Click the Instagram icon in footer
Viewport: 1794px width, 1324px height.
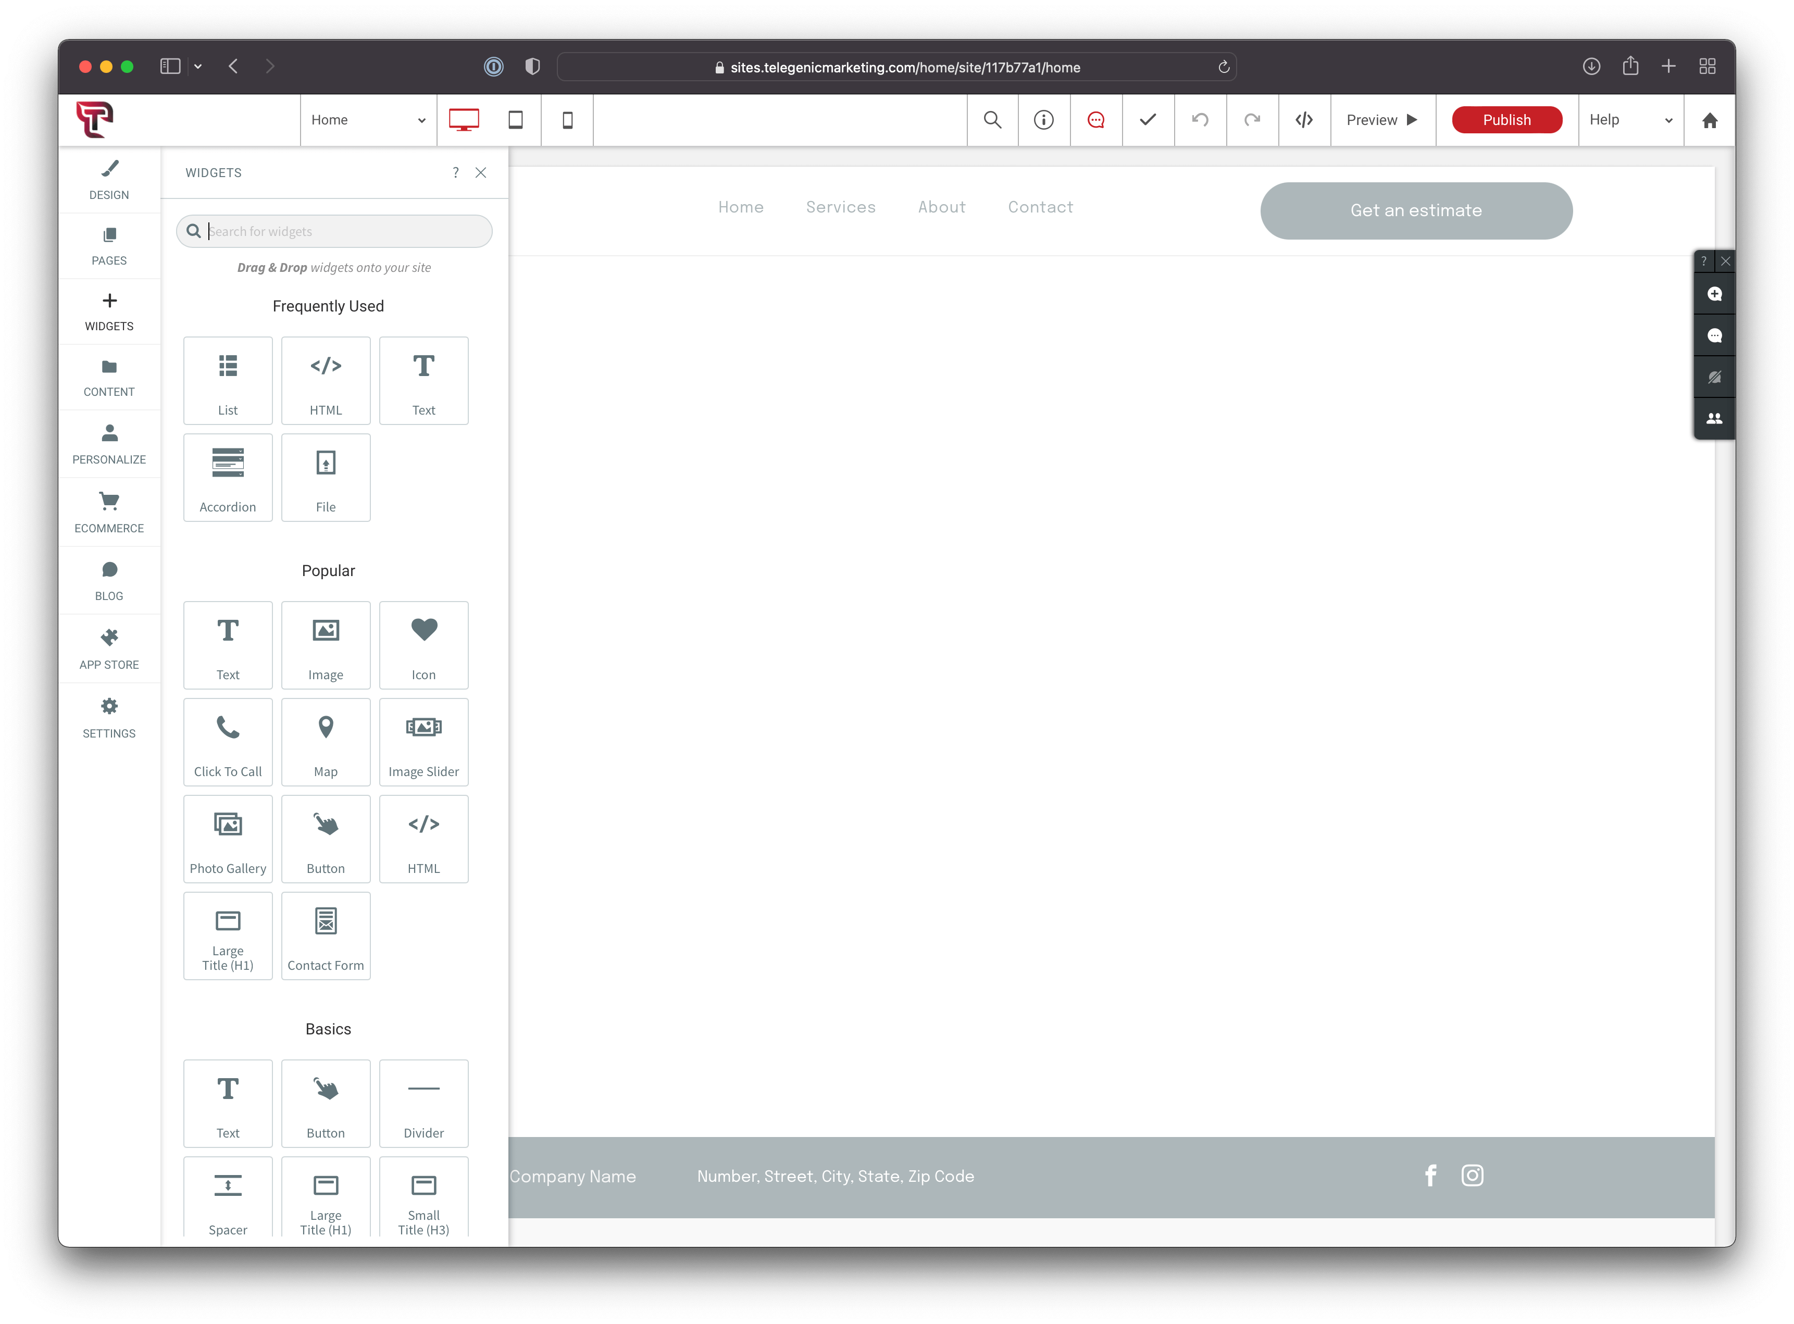tap(1473, 1176)
